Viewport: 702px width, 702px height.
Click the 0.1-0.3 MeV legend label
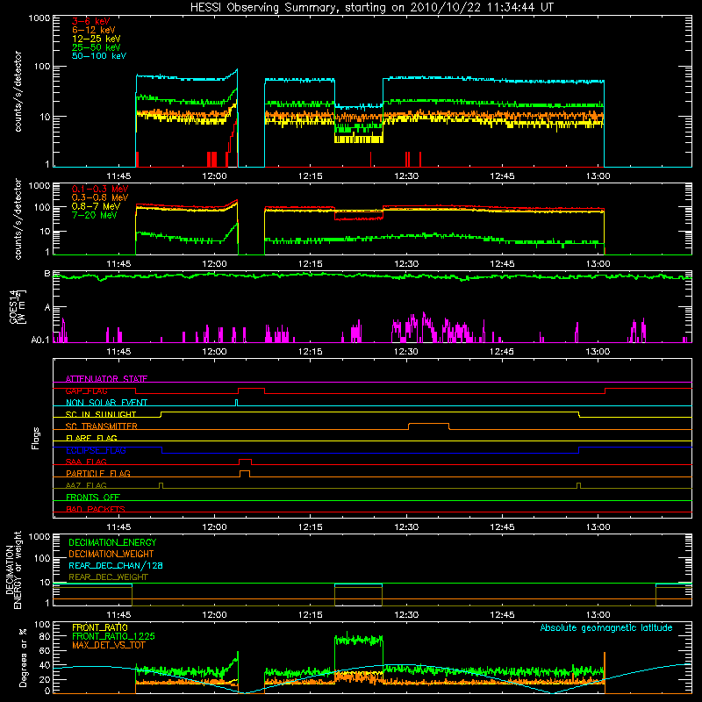[100, 189]
